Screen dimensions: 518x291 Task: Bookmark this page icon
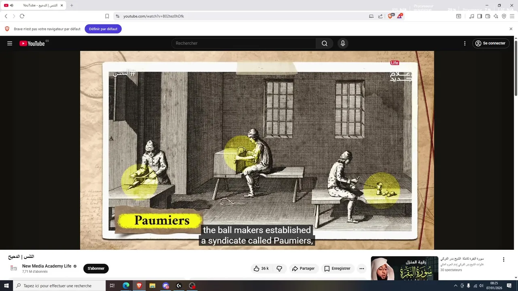click(x=107, y=16)
